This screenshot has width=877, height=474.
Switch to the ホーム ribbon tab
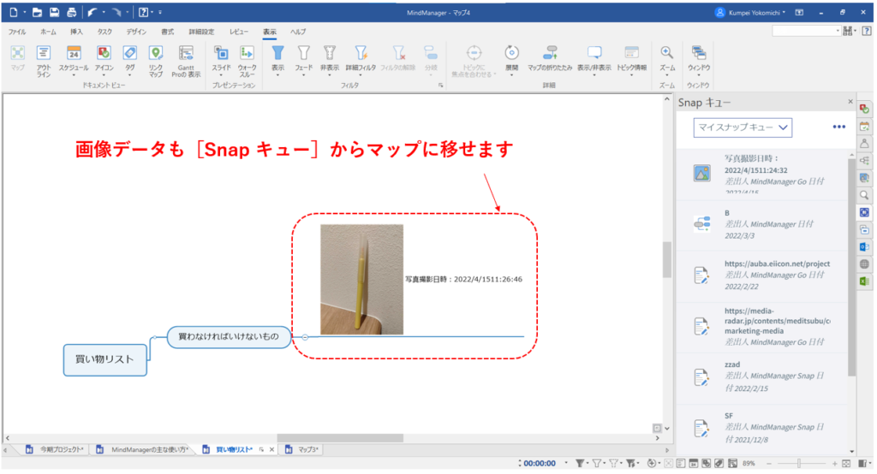tap(48, 32)
